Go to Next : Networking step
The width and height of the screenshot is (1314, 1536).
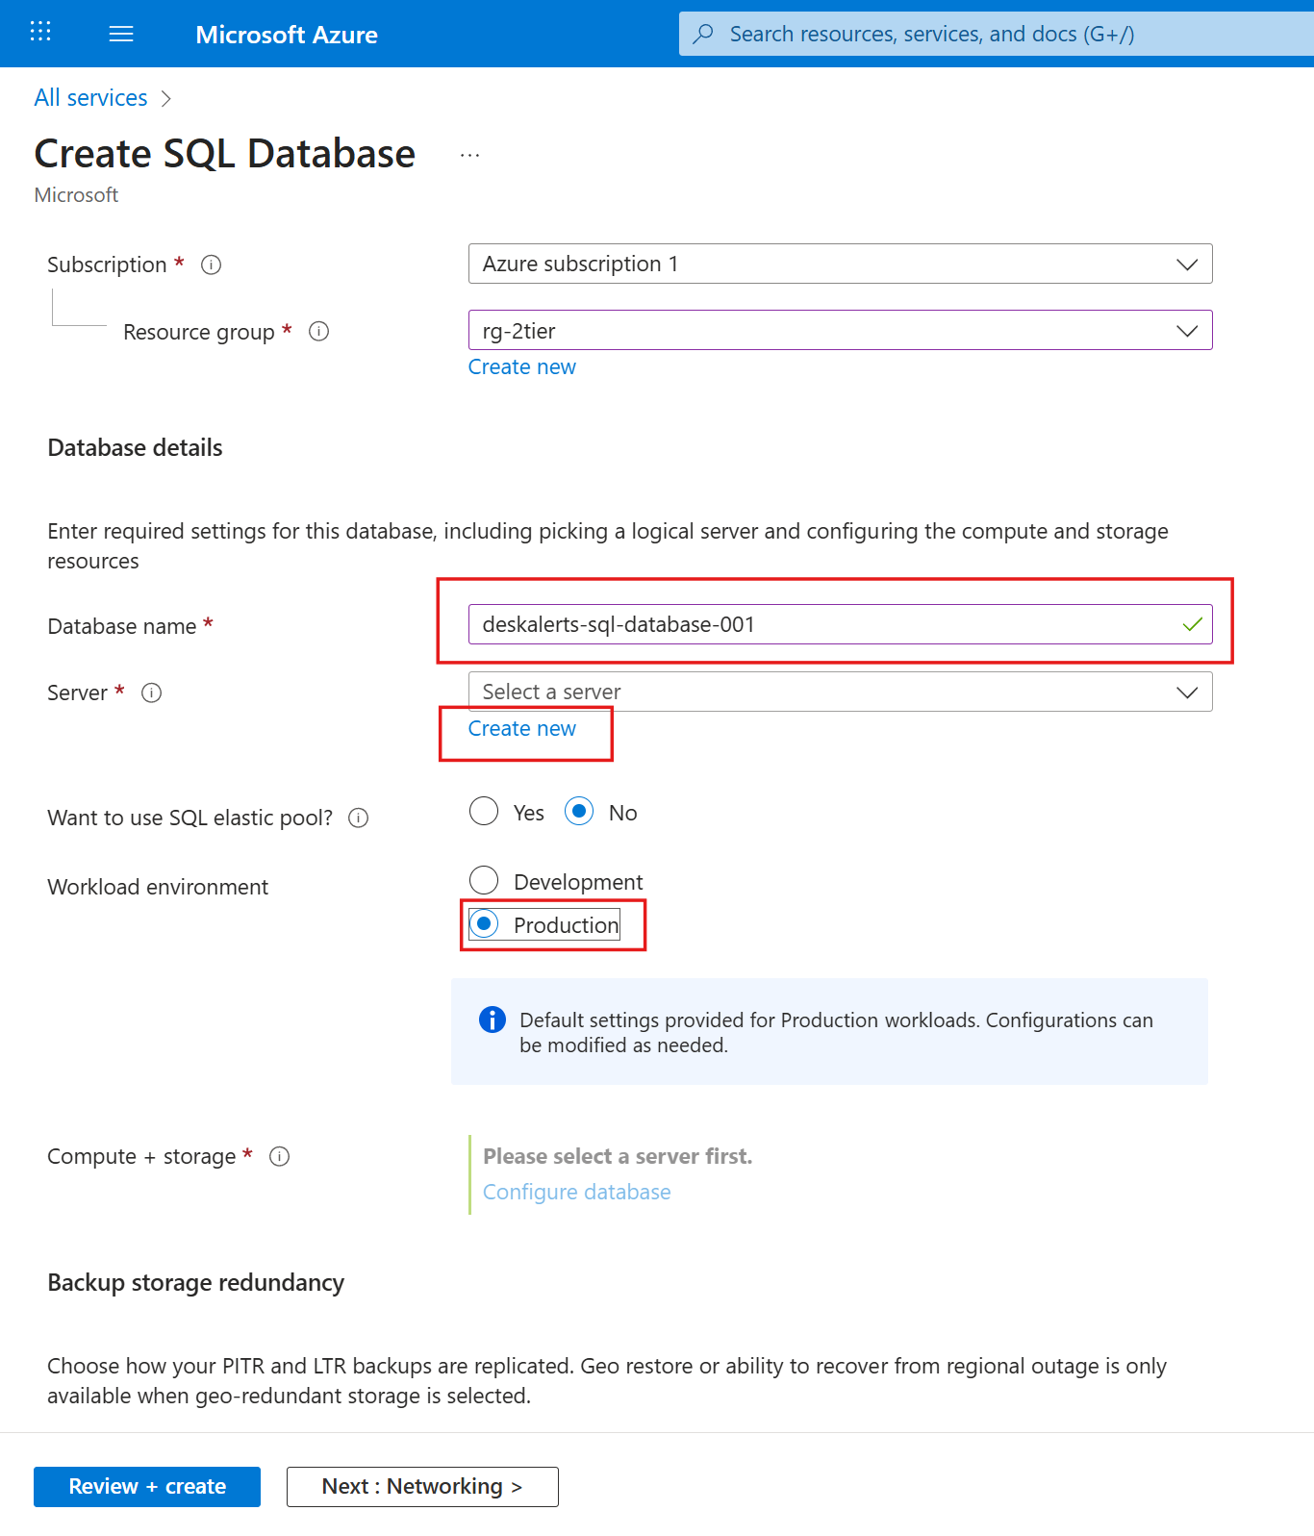(422, 1487)
